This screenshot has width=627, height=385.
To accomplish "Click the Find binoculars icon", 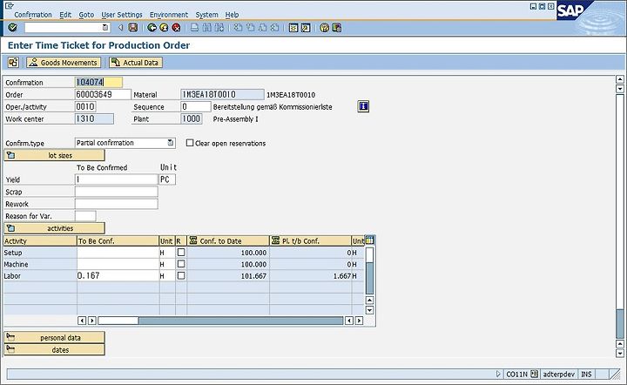I will [x=206, y=28].
